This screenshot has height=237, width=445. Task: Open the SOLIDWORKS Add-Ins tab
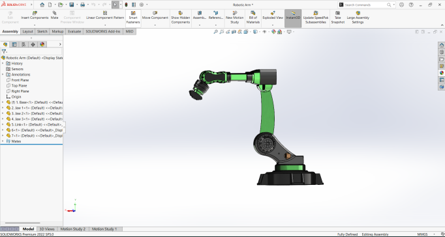click(103, 31)
